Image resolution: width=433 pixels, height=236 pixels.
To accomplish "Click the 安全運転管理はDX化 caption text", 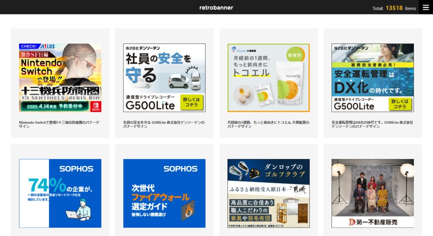I will (x=372, y=124).
